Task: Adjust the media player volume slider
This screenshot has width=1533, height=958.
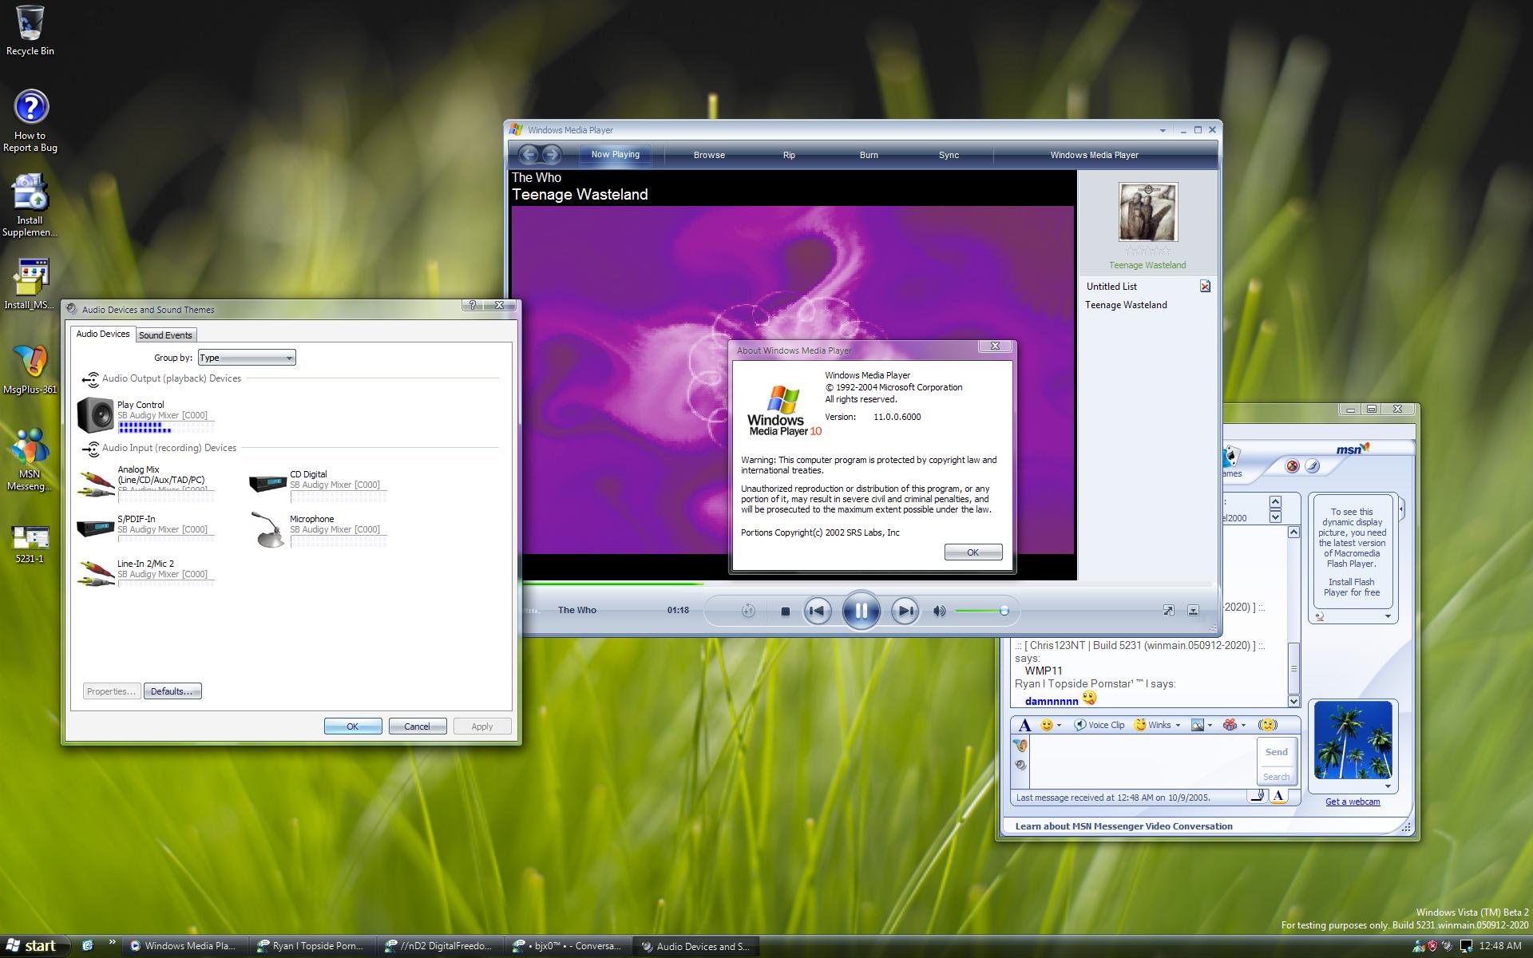Action: [x=1004, y=612]
